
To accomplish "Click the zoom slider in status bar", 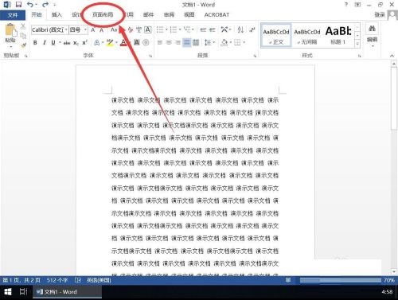I will pyautogui.click(x=341, y=280).
